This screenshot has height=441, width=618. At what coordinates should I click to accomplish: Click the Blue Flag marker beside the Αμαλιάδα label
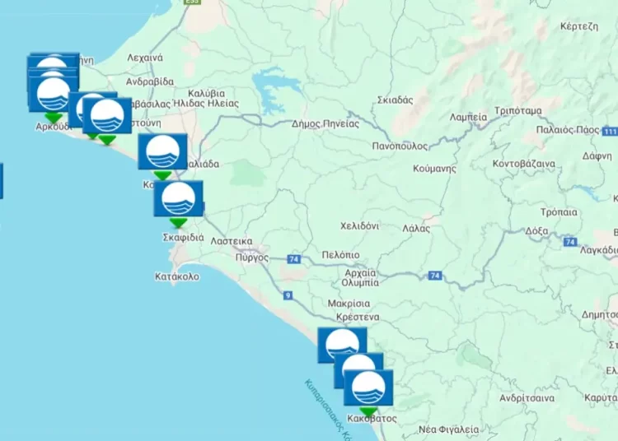coord(162,151)
